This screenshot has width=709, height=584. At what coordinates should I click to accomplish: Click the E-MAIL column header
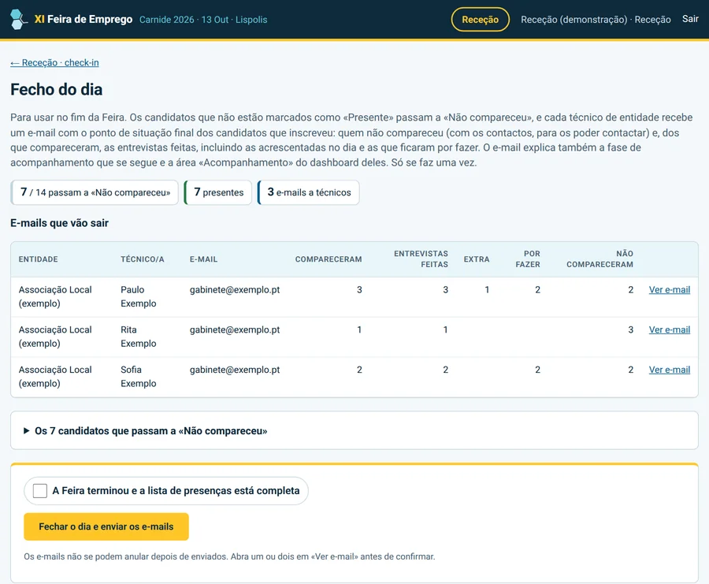click(203, 259)
